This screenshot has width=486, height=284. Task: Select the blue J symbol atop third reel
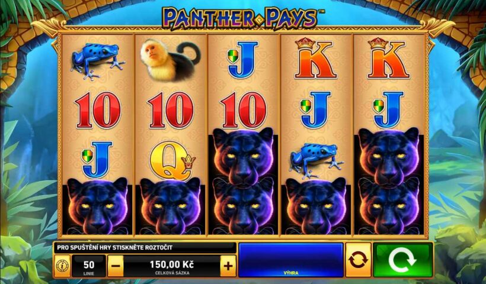(243, 60)
